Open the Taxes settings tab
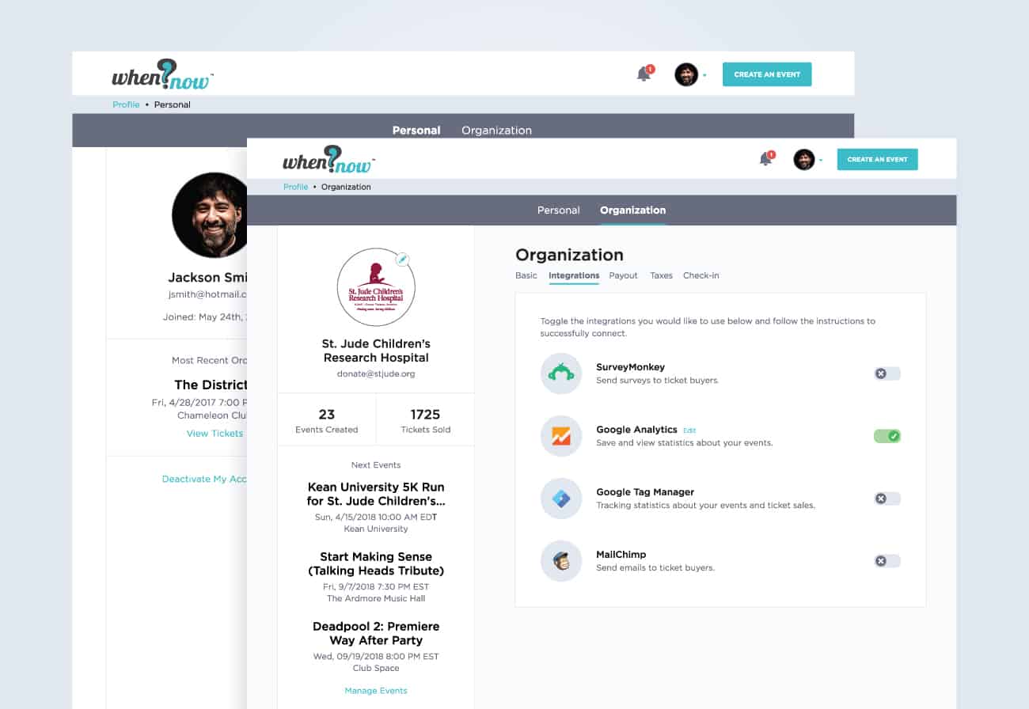1029x709 pixels. pyautogui.click(x=661, y=275)
